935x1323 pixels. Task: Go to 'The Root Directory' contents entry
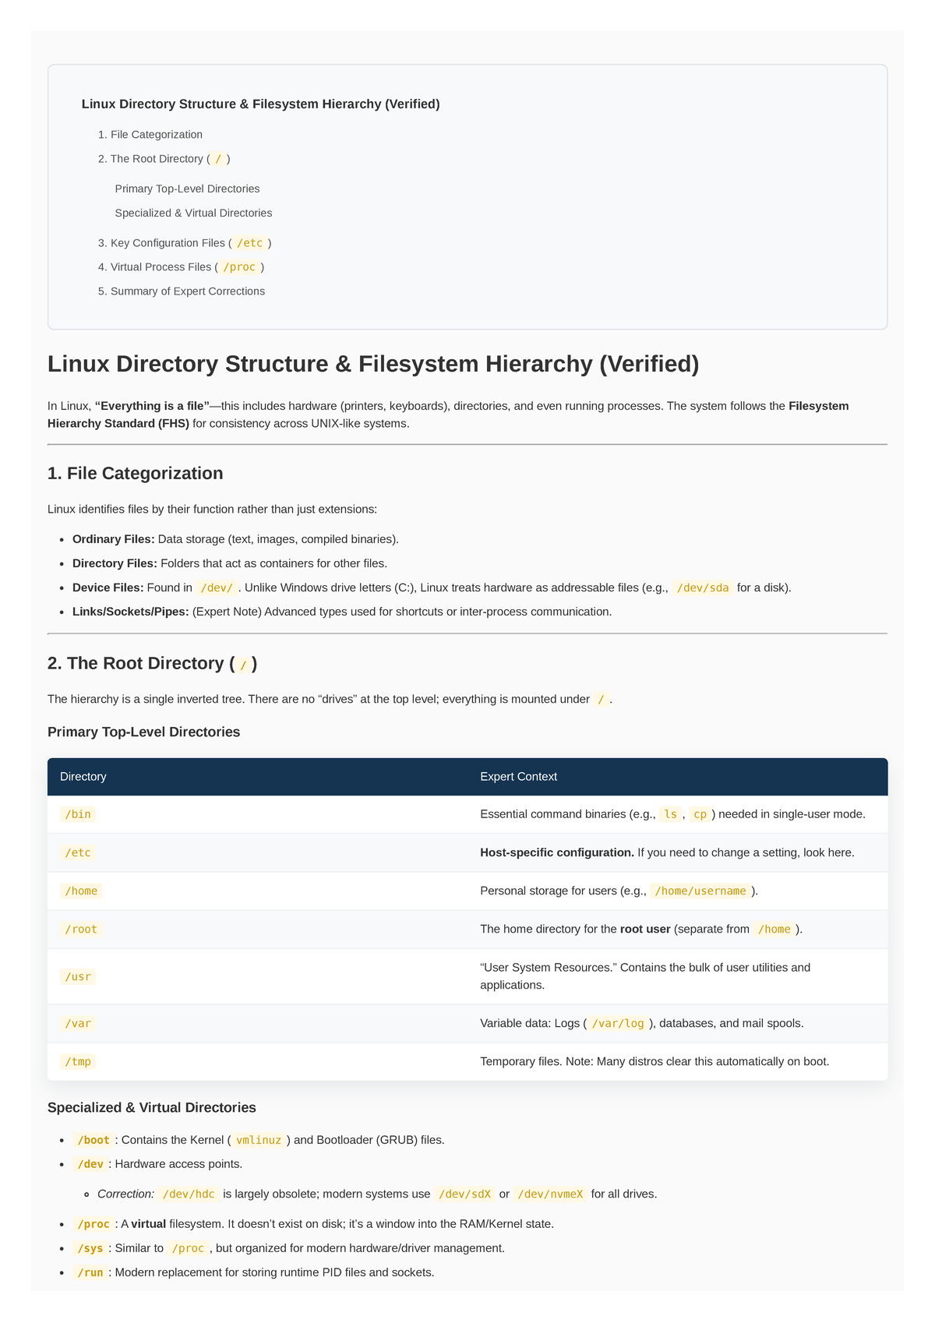coord(171,159)
